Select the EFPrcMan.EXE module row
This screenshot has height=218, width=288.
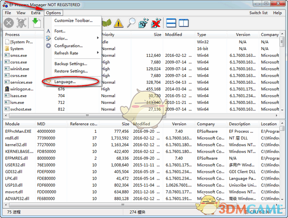click(x=142, y=131)
